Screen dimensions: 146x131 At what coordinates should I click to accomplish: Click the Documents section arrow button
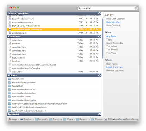[99, 36]
